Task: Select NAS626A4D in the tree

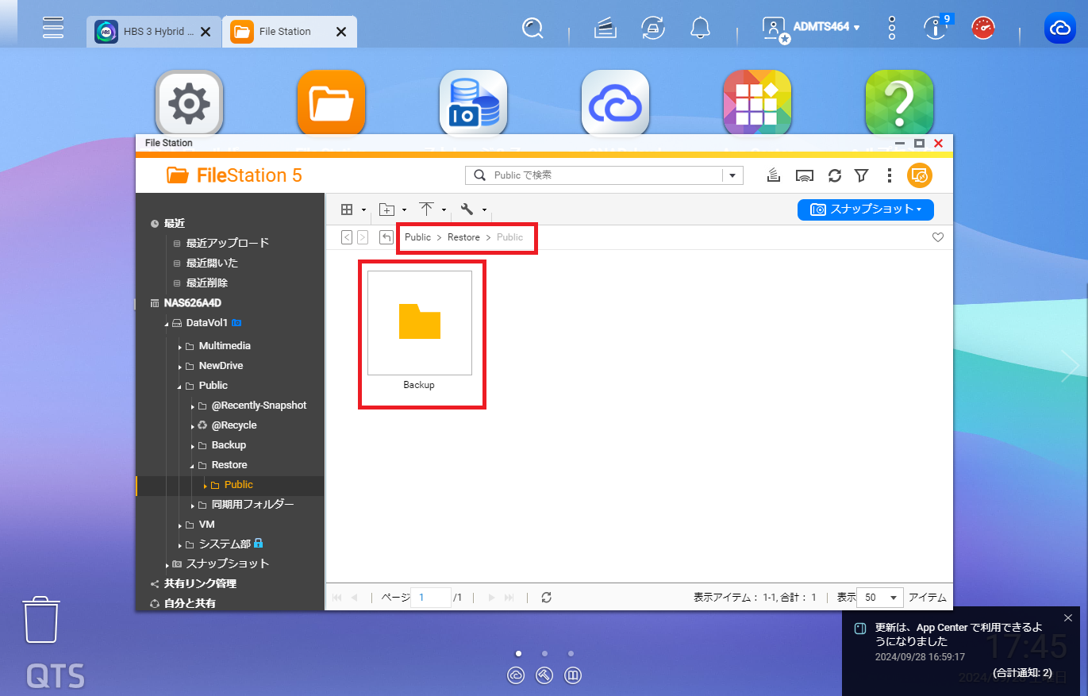Action: click(x=192, y=302)
